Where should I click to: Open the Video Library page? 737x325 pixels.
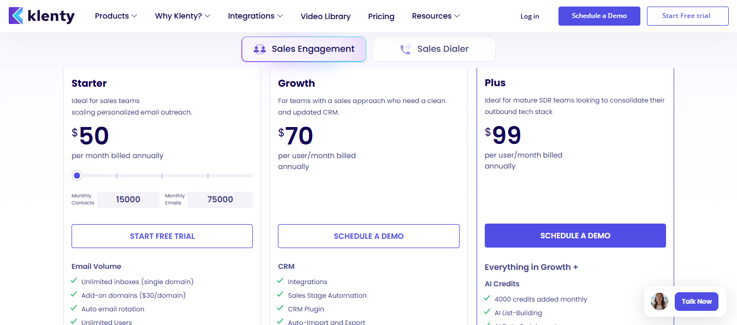click(x=325, y=16)
